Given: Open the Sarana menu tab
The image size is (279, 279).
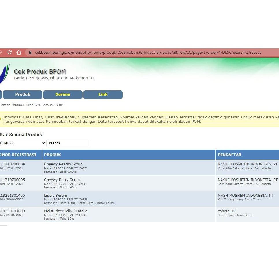Looking at the screenshot, I should [x=63, y=94].
